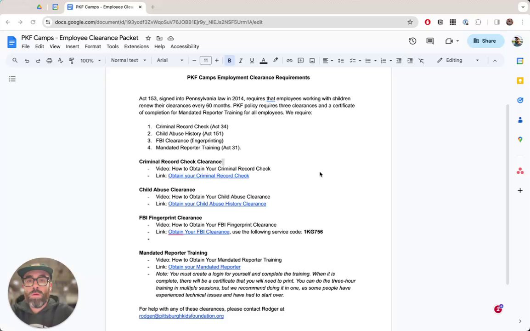Run spelling and grammar check icon
Screen dimensions: 530x331
61,61
